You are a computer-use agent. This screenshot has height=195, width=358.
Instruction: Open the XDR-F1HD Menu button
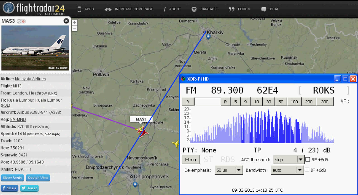click(x=191, y=160)
